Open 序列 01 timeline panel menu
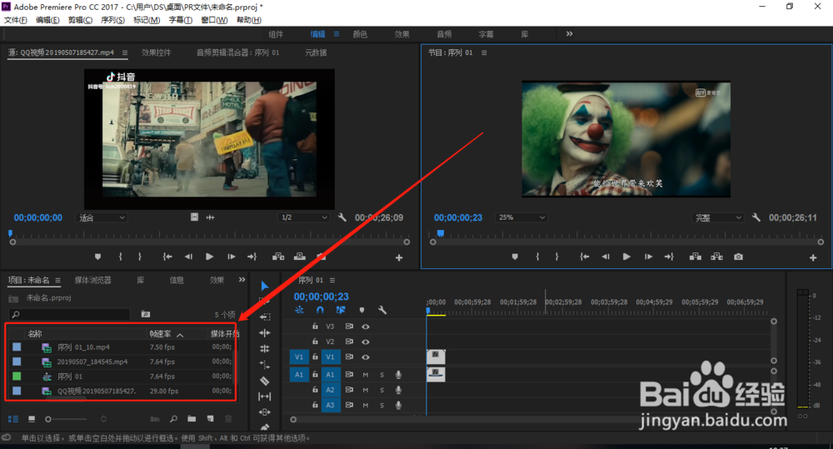 (332, 280)
